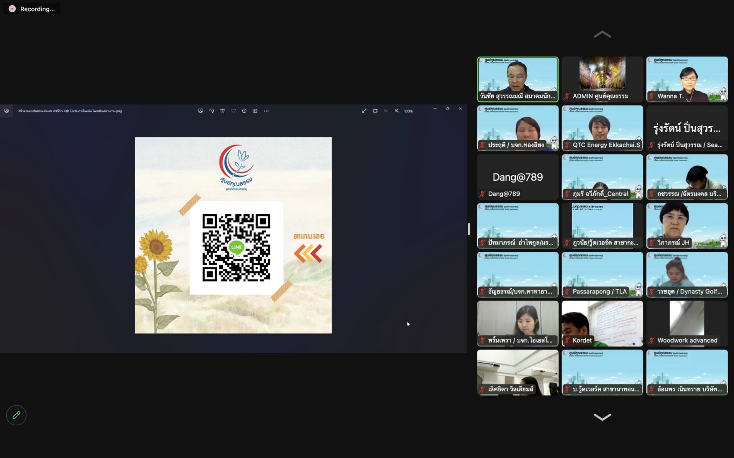
Task: Select วิภาภรณ์ JH video tile
Action: click(x=687, y=226)
